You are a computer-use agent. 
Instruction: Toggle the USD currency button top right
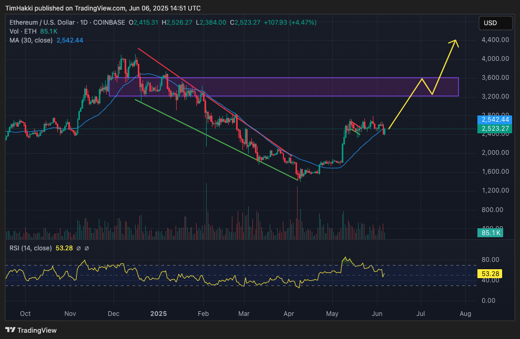(495, 23)
